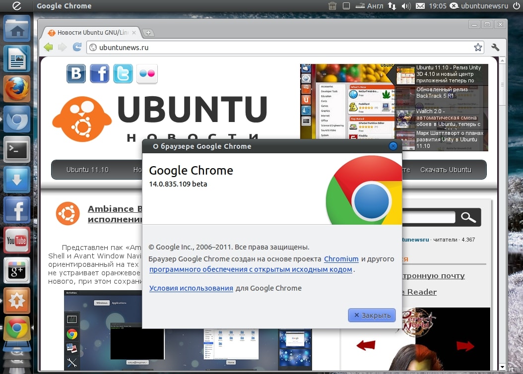Open Google Chrome from the launcher
Image resolution: width=523 pixels, height=374 pixels.
coord(17,328)
